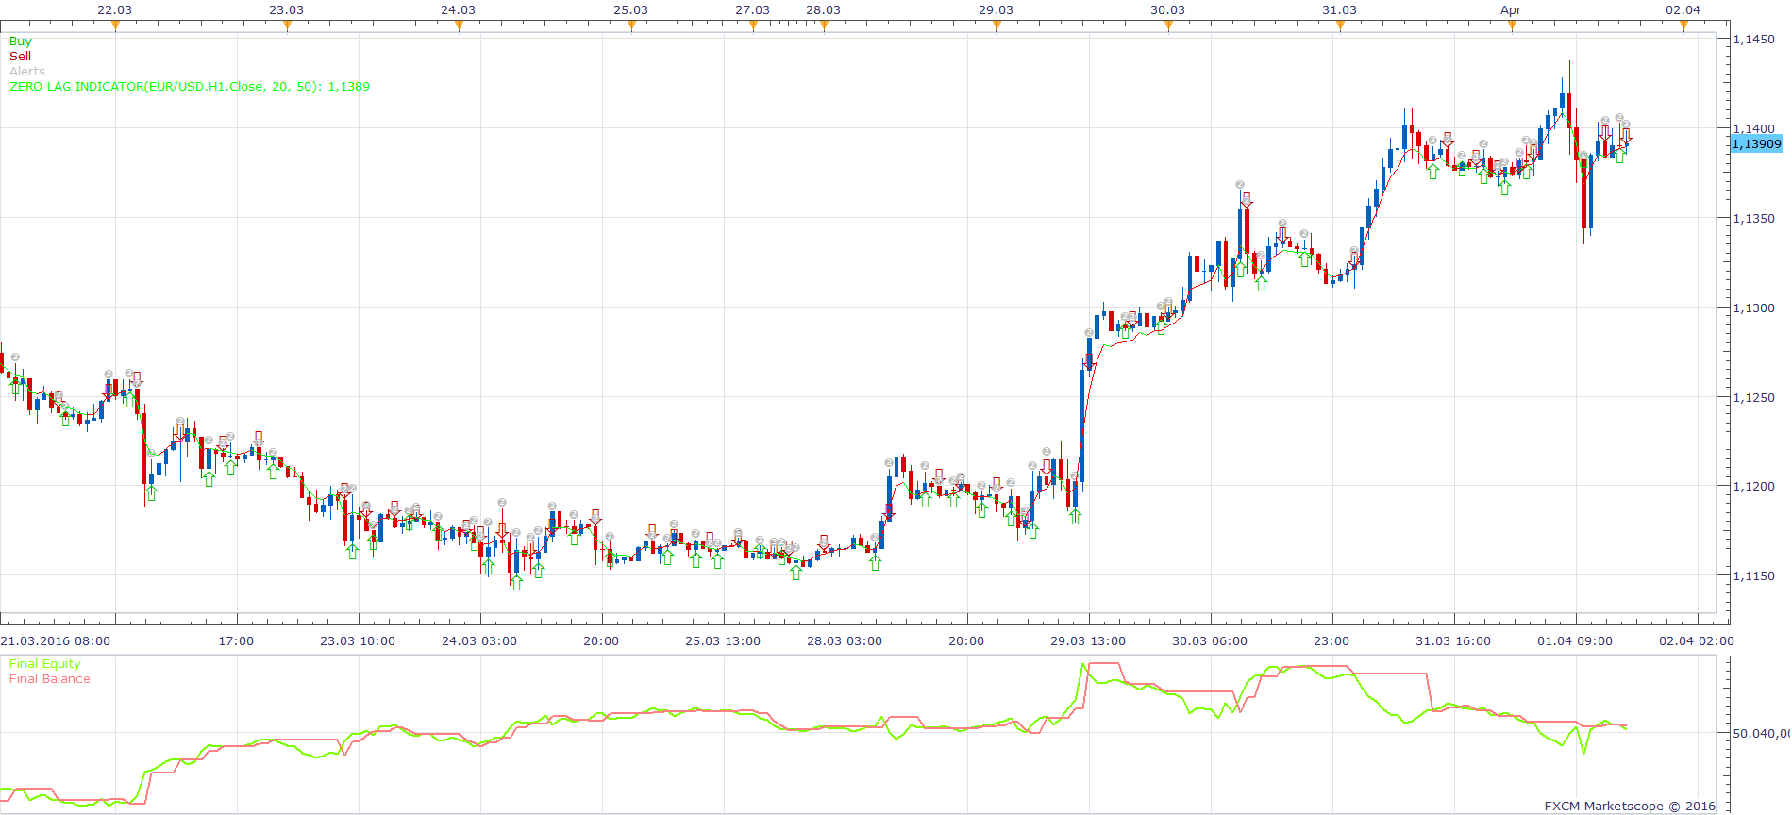Select the 01.04 09:00 time label
The height and width of the screenshot is (815, 1792).
[x=1575, y=641]
